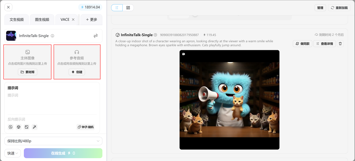Image resolution: width=355 pixels, height=161 pixels.
Task: Delete the InfiniteTalk-Single result with trash icon
Action: (x=340, y=44)
